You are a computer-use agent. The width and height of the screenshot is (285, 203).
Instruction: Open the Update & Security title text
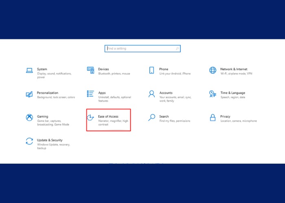[x=50, y=140]
